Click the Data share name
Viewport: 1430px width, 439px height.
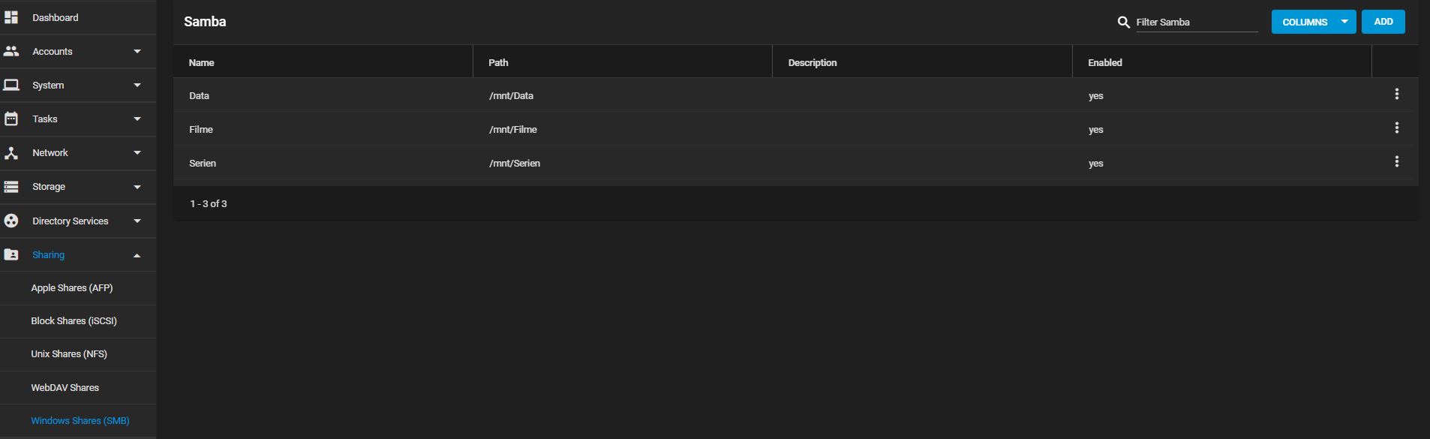click(199, 96)
